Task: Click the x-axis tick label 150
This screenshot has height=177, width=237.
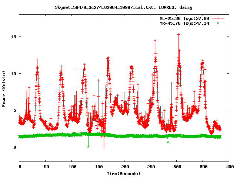Action: tap(99, 167)
